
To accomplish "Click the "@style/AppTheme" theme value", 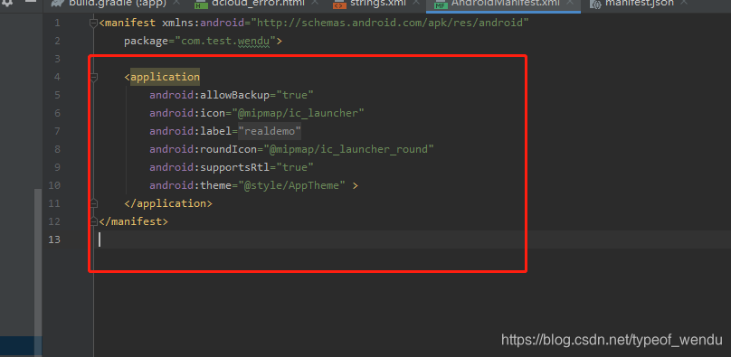I will [x=292, y=185].
